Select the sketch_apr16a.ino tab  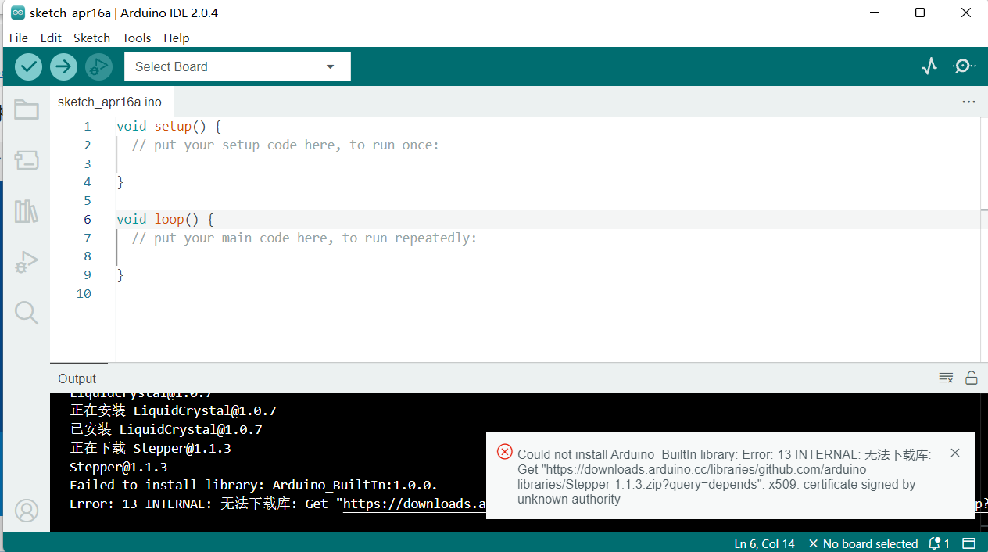110,102
